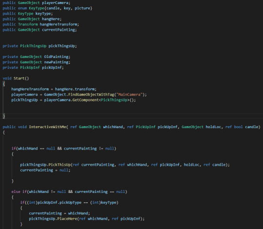The height and width of the screenshot is (229, 263).
Task: Click the 'Transform' type in the hangHereTransform declaration
Action: point(28,24)
